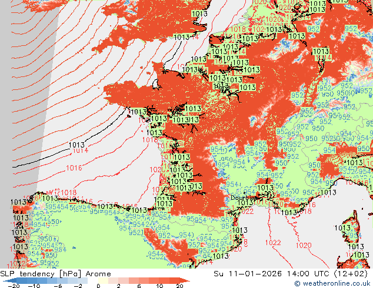Click the 'Dourbie' place label on the map
This screenshot has width=373, height=288.
click(x=242, y=197)
